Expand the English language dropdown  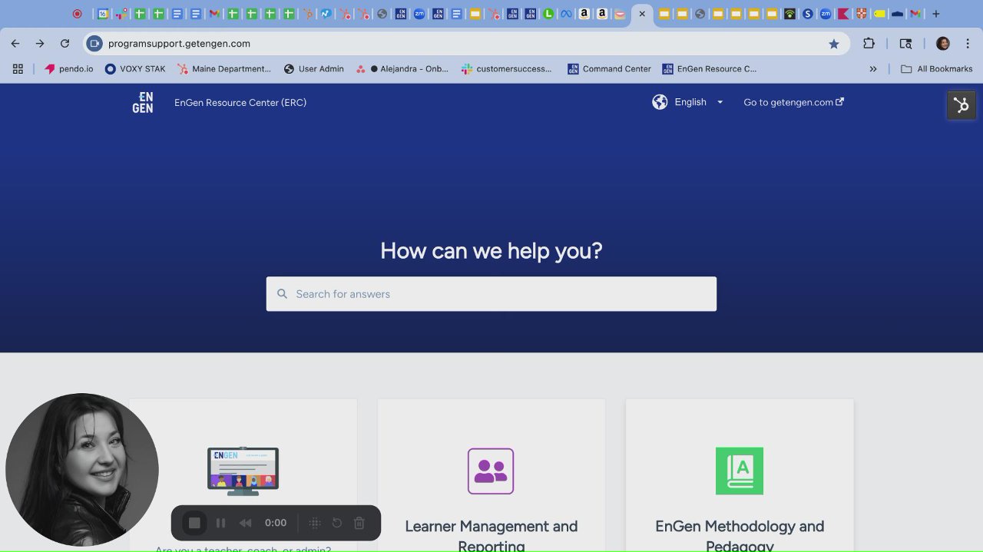699,102
